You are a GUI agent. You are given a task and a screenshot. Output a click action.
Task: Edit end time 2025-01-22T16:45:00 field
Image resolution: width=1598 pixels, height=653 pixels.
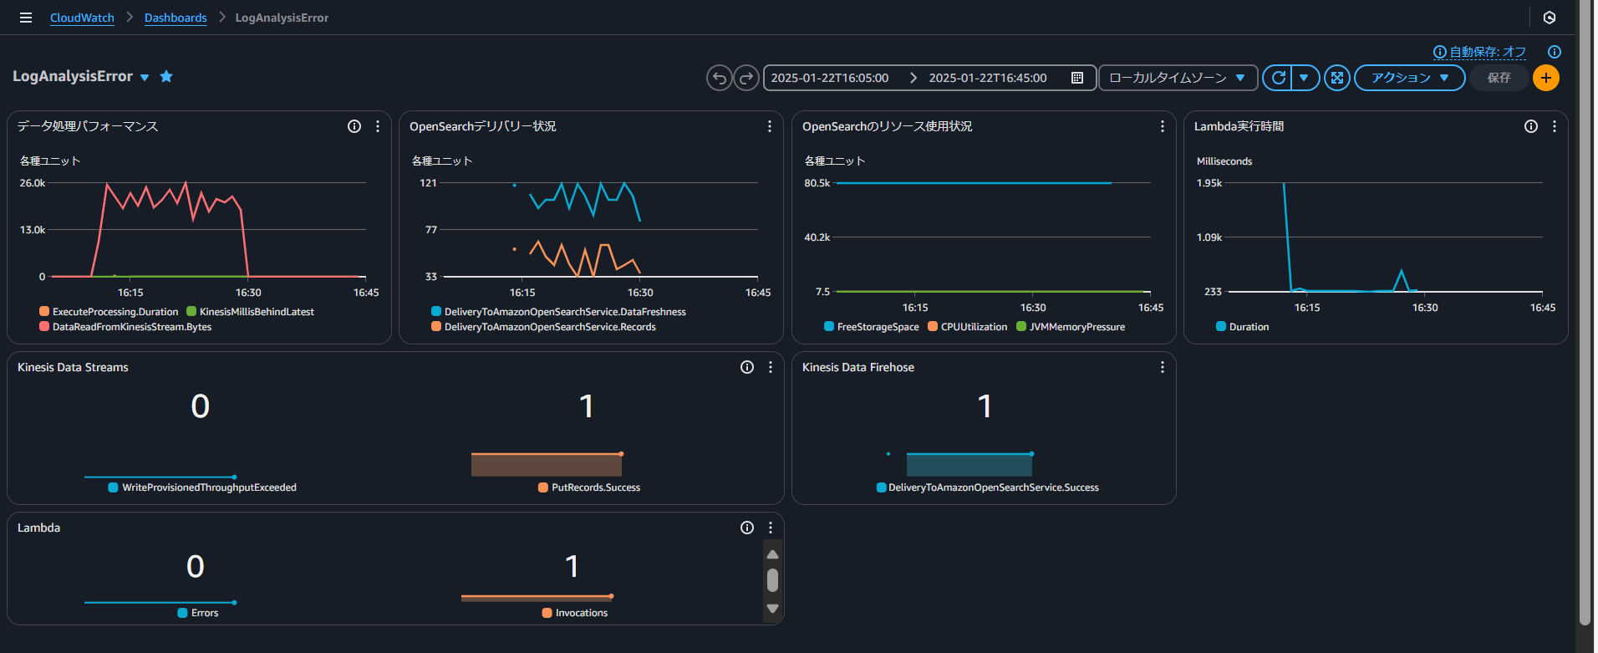(x=987, y=78)
